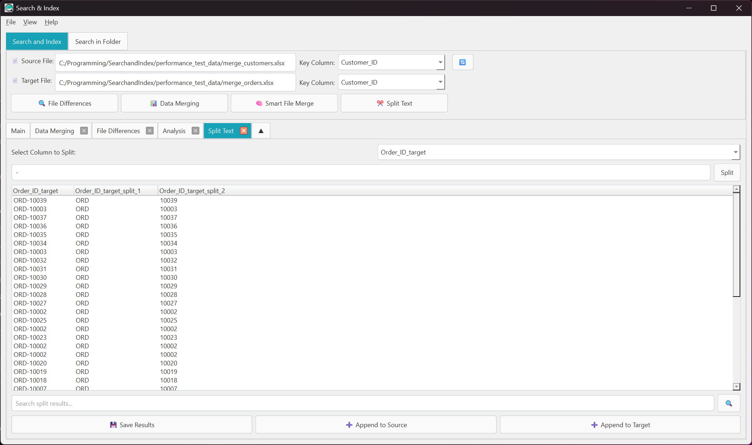
Task: Open the View menu
Action: tap(30, 22)
